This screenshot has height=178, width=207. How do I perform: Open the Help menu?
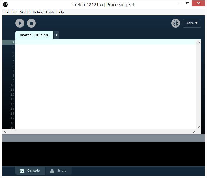[x=60, y=12]
